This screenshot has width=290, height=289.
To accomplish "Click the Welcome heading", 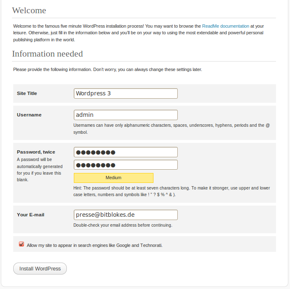I will [x=29, y=10].
